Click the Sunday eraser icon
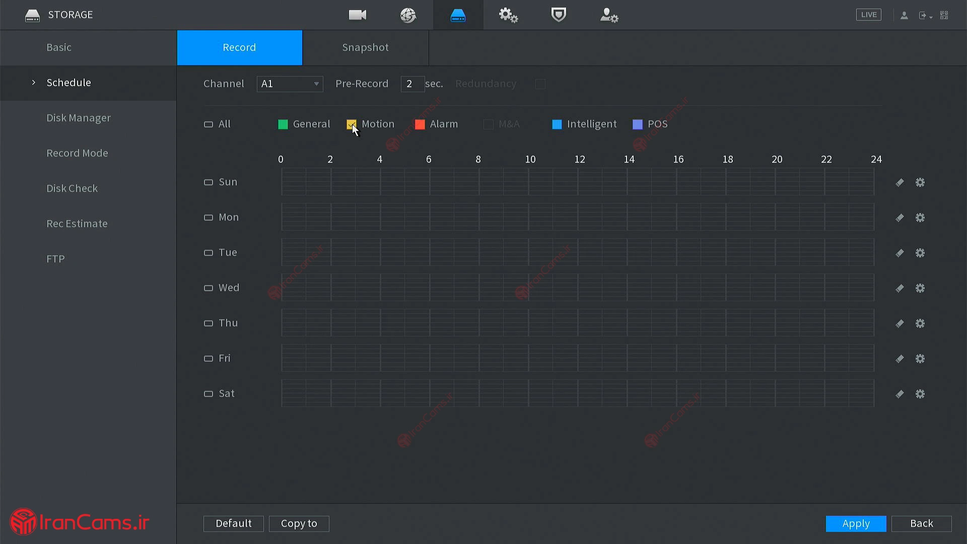The width and height of the screenshot is (967, 544). [x=900, y=182]
